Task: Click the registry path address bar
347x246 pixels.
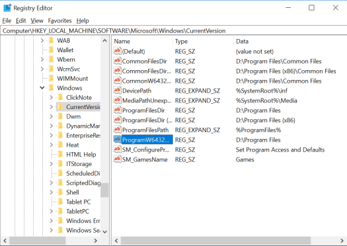Action: pos(173,31)
